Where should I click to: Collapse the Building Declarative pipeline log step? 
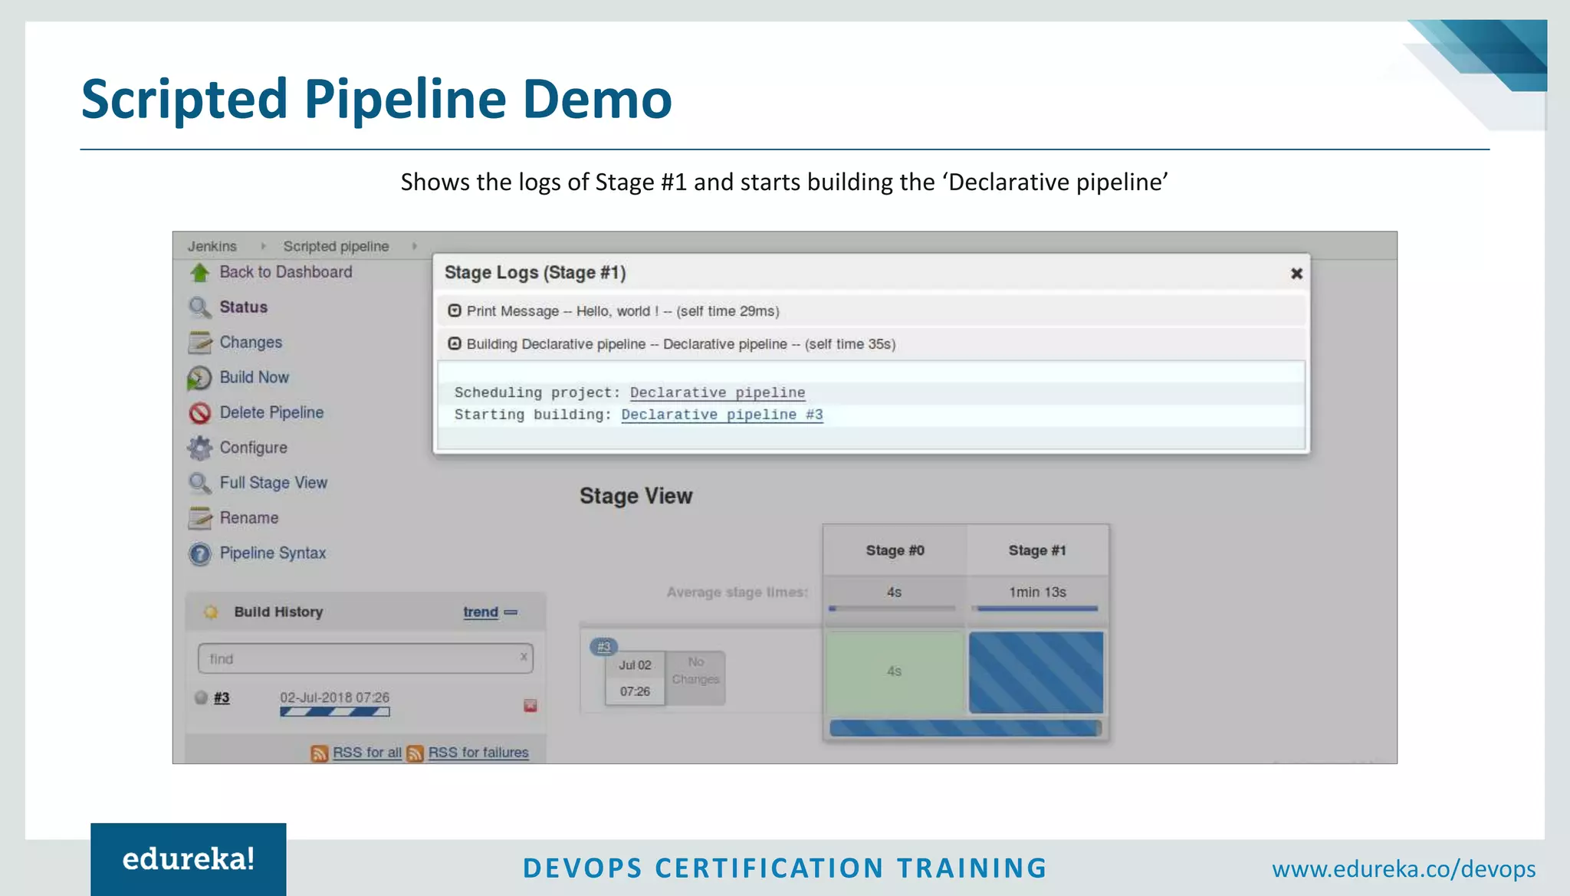click(455, 343)
